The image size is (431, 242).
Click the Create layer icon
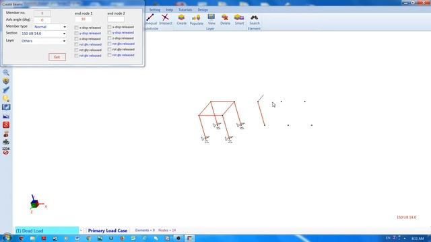point(181,17)
